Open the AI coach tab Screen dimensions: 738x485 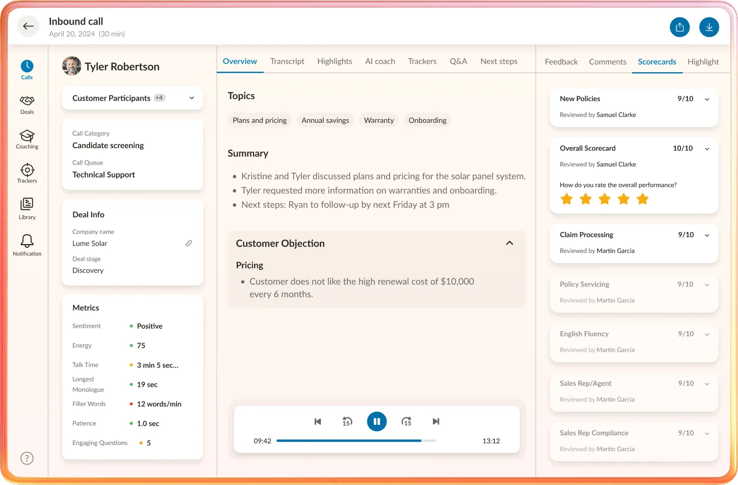380,61
